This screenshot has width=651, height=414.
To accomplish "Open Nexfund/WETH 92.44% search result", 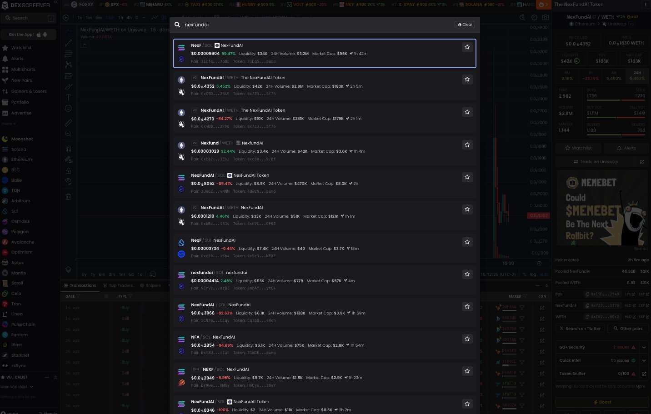I will 325,151.
